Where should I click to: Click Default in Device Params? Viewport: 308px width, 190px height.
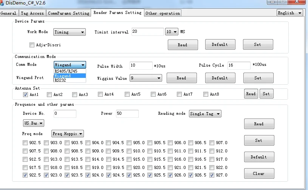pos(220,44)
